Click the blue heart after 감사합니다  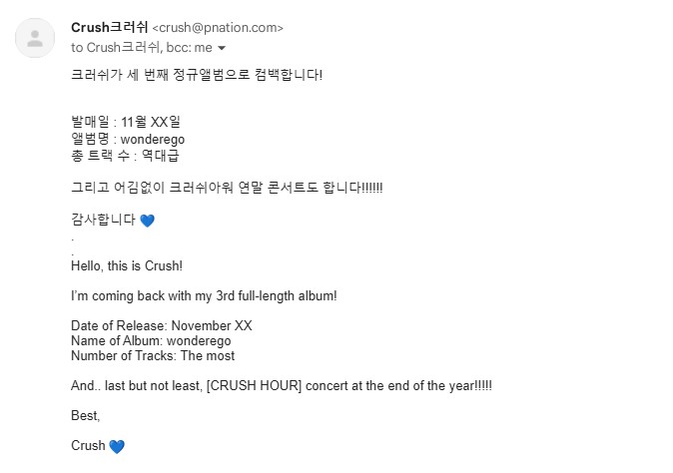pos(147,221)
